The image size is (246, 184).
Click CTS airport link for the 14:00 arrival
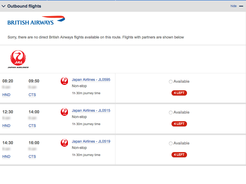(x=32, y=126)
